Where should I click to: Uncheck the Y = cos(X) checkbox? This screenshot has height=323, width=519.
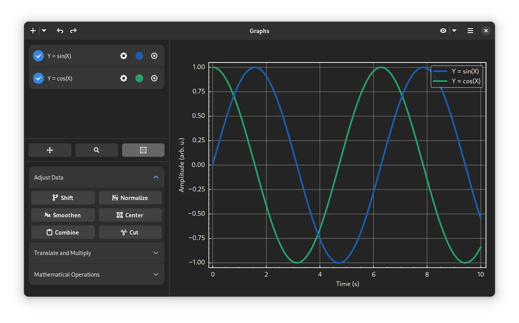(38, 78)
